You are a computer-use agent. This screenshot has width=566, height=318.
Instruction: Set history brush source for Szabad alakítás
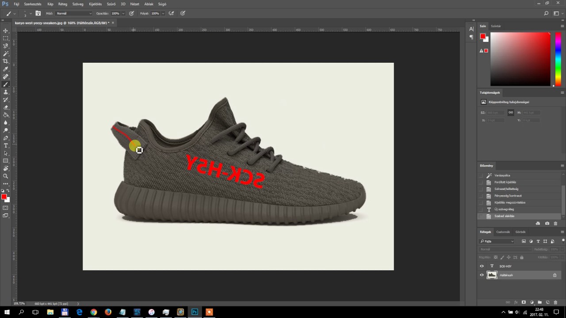482,216
